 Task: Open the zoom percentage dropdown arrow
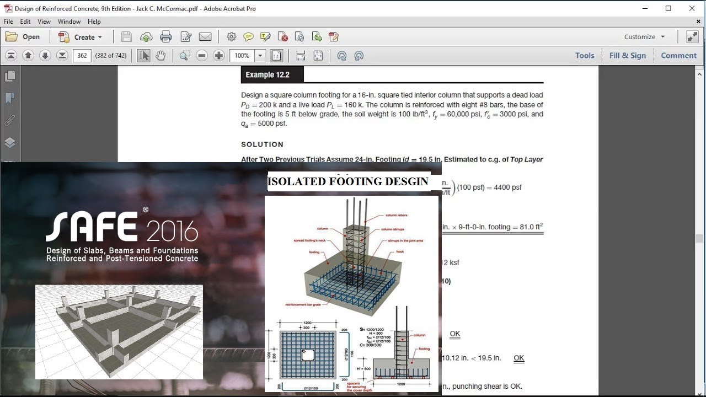260,56
